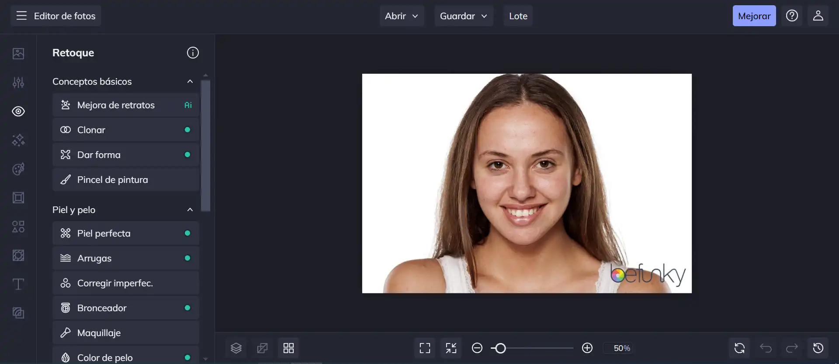
Task: Select the Arrugas tool
Action: pyautogui.click(x=126, y=258)
